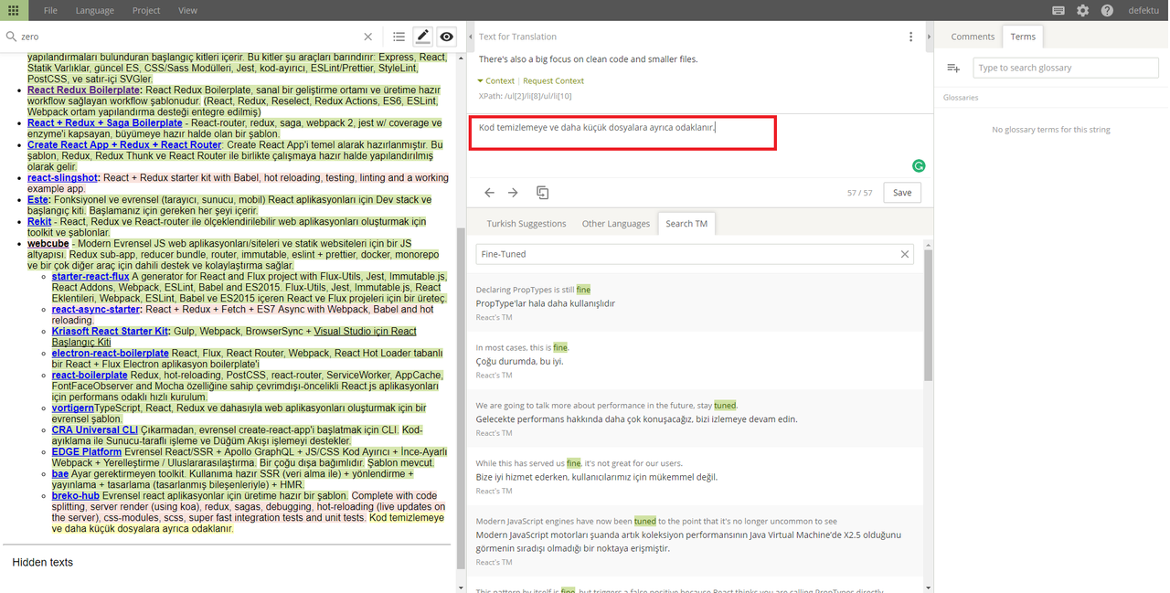Open the breko-hub link

click(x=76, y=496)
